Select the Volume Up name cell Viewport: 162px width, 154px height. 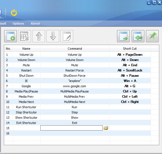pyautogui.click(x=26, y=55)
